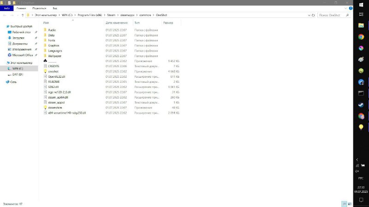Select the SDL2.dll file
The image size is (369, 207).
[x=54, y=87]
